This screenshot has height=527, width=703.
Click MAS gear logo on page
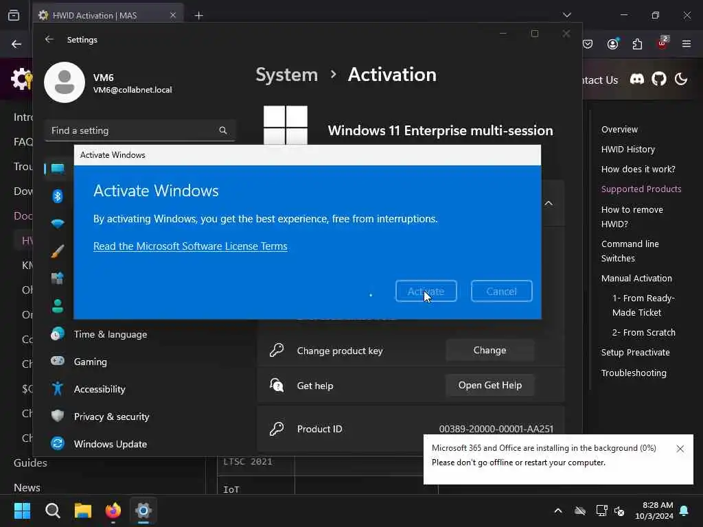pyautogui.click(x=21, y=80)
